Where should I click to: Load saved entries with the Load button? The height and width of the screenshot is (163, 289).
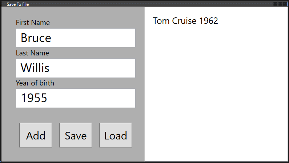tap(116, 135)
